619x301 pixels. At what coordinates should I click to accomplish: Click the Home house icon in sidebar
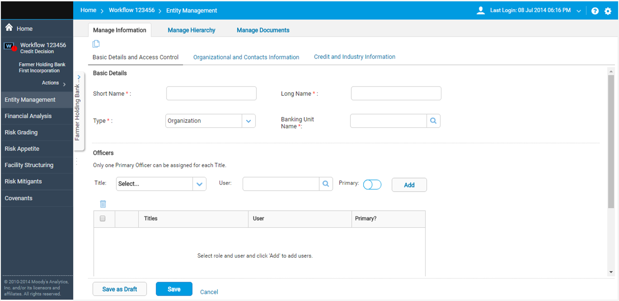click(9, 28)
